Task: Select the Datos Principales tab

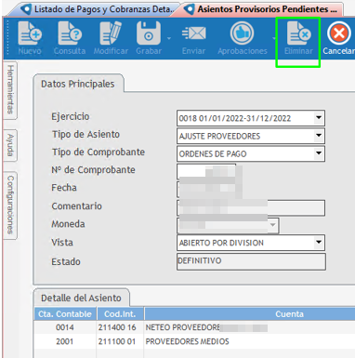Action: click(x=78, y=84)
